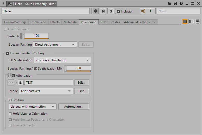Switch to top-bottom split layout view
Screen dimensions: 202x135
(x=198, y=22)
